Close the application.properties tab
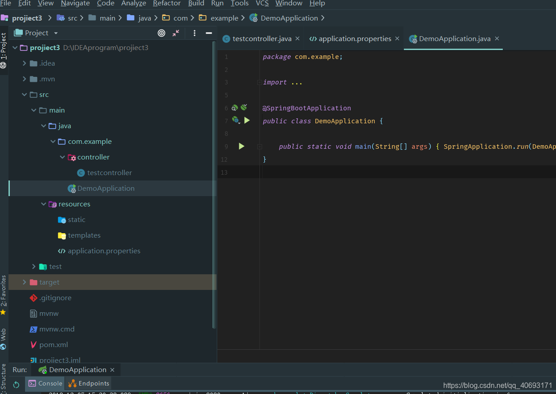 click(397, 39)
